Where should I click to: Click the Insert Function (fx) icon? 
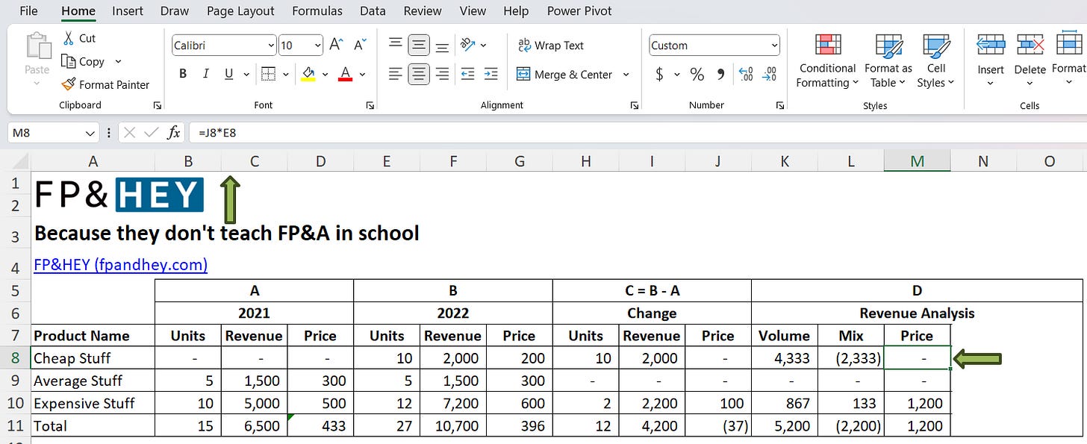[x=174, y=132]
